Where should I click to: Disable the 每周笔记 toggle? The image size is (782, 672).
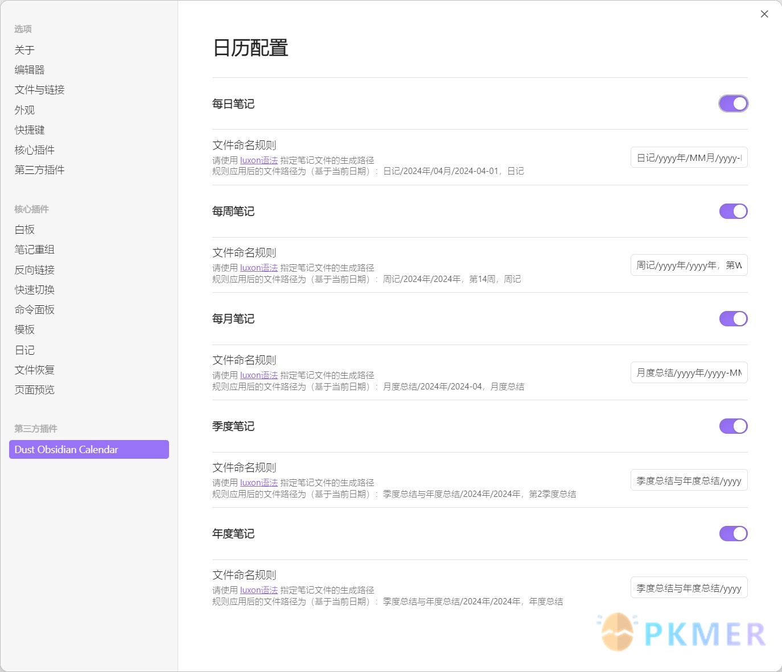tap(733, 211)
